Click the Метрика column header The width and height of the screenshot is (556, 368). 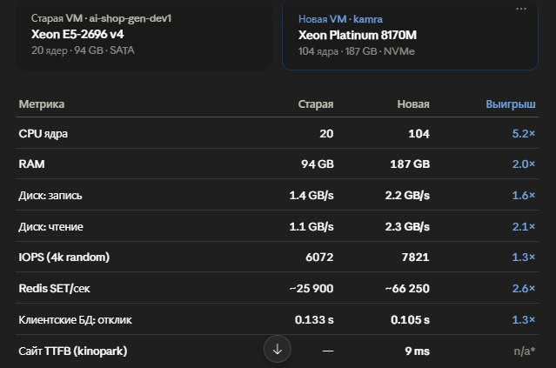point(42,104)
